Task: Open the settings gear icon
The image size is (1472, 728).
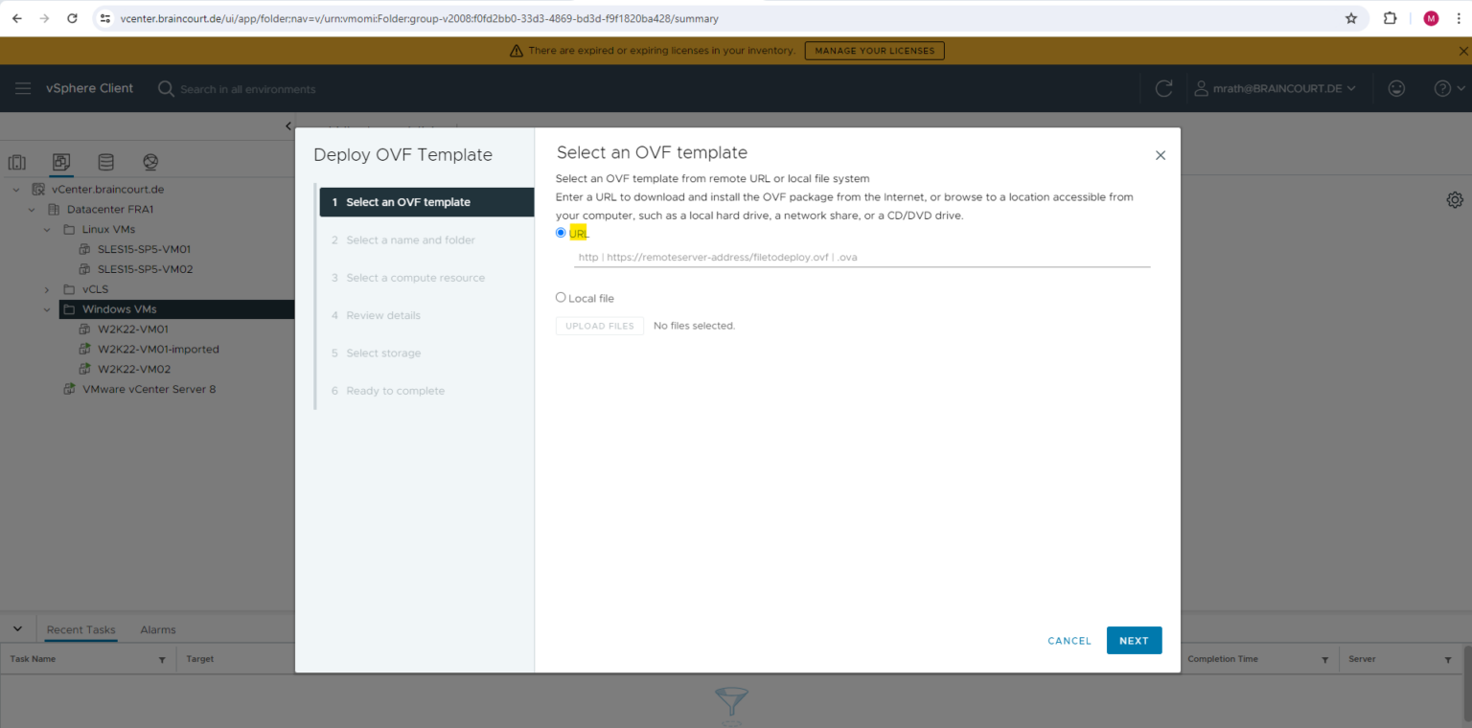Action: click(x=1455, y=199)
